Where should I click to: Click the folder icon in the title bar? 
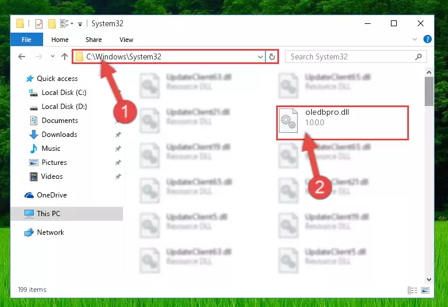20,24
